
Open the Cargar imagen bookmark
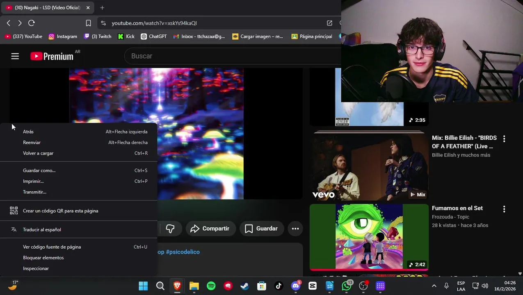pos(258,36)
